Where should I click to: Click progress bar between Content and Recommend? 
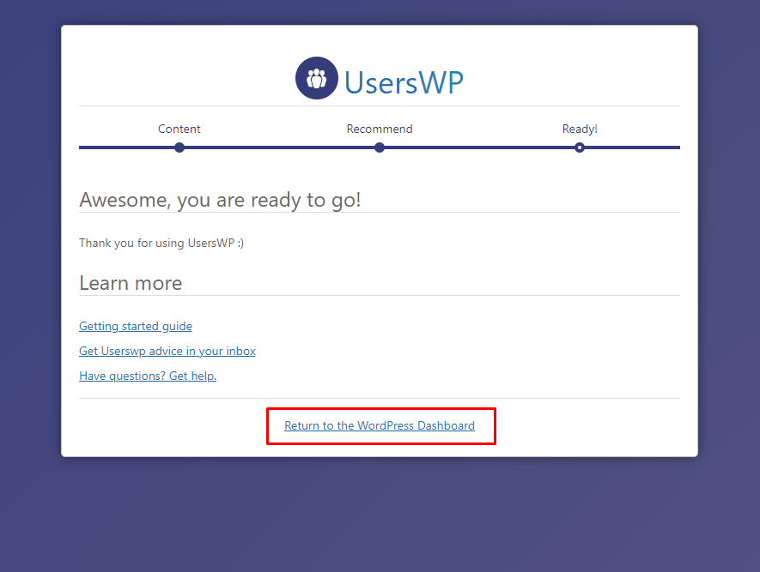point(279,148)
